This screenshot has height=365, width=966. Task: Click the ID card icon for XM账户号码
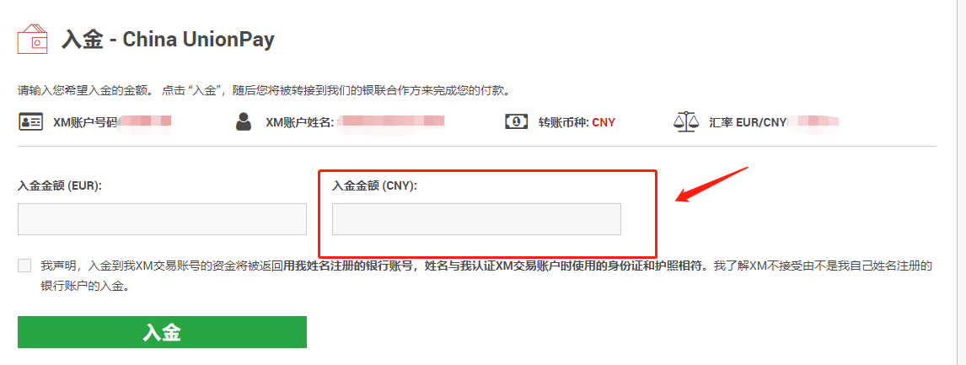30,122
